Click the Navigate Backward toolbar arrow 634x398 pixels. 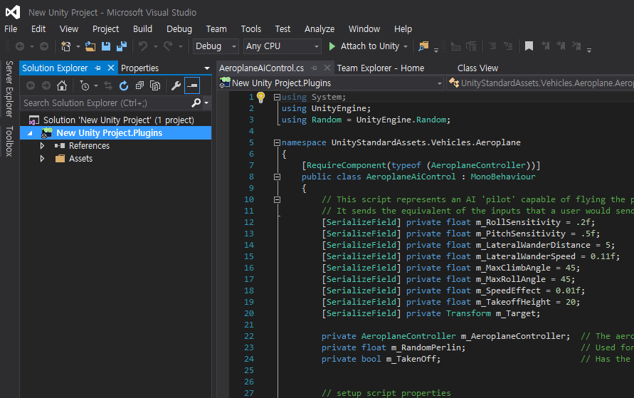pyautogui.click(x=19, y=46)
